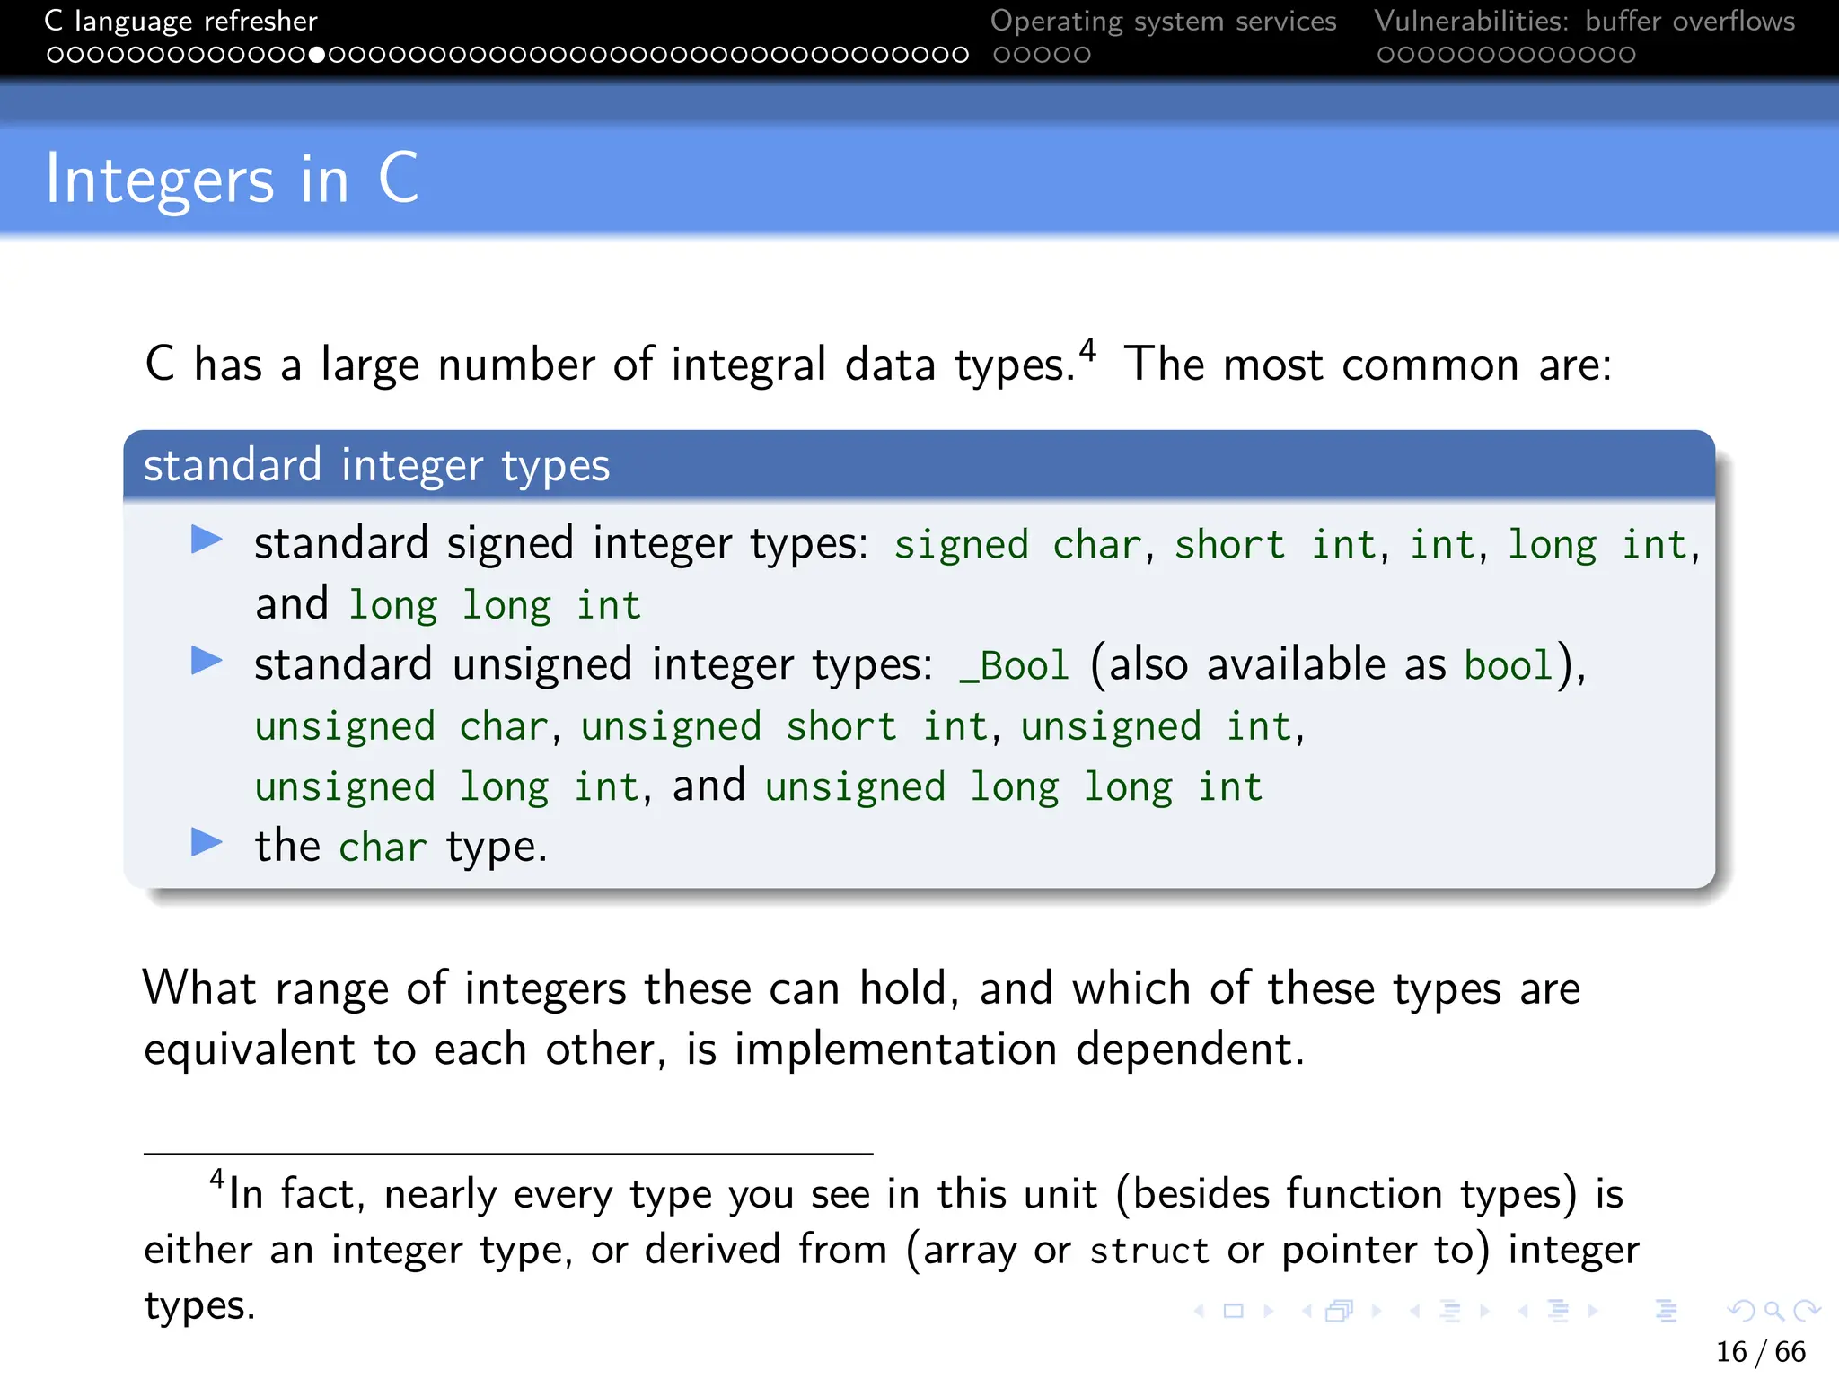Click the single slide rectangle icon
This screenshot has width=1839, height=1379.
(1234, 1311)
